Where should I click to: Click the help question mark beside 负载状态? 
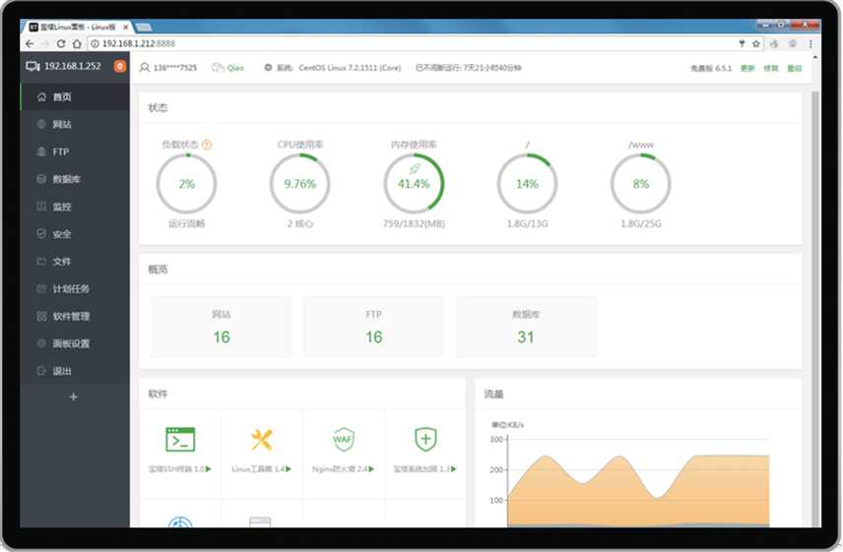point(207,145)
